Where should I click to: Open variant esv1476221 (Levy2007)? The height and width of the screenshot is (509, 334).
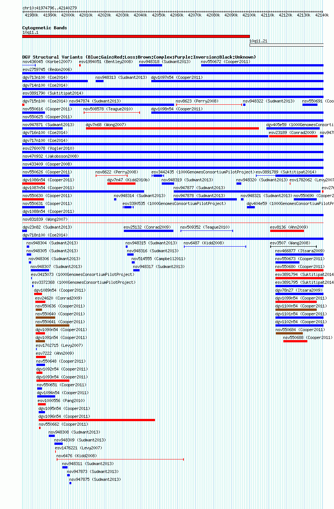[x=78, y=448]
